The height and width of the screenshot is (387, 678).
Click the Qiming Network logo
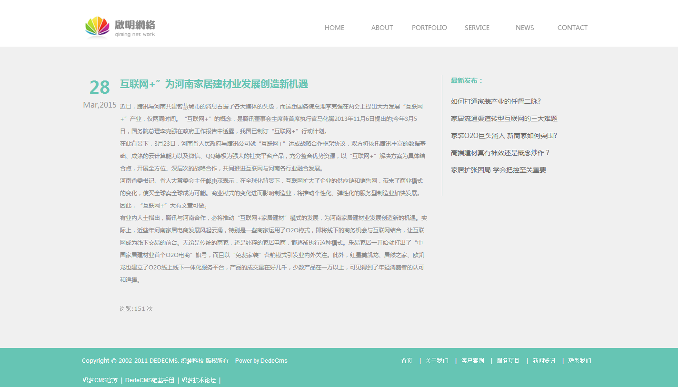pos(120,27)
